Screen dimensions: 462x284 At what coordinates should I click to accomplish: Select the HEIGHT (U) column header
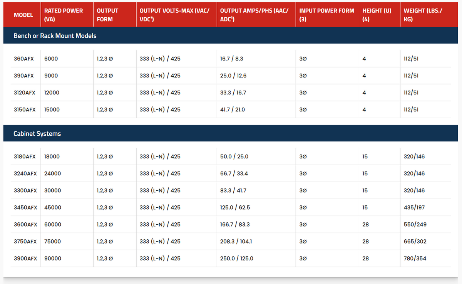pyautogui.click(x=377, y=15)
